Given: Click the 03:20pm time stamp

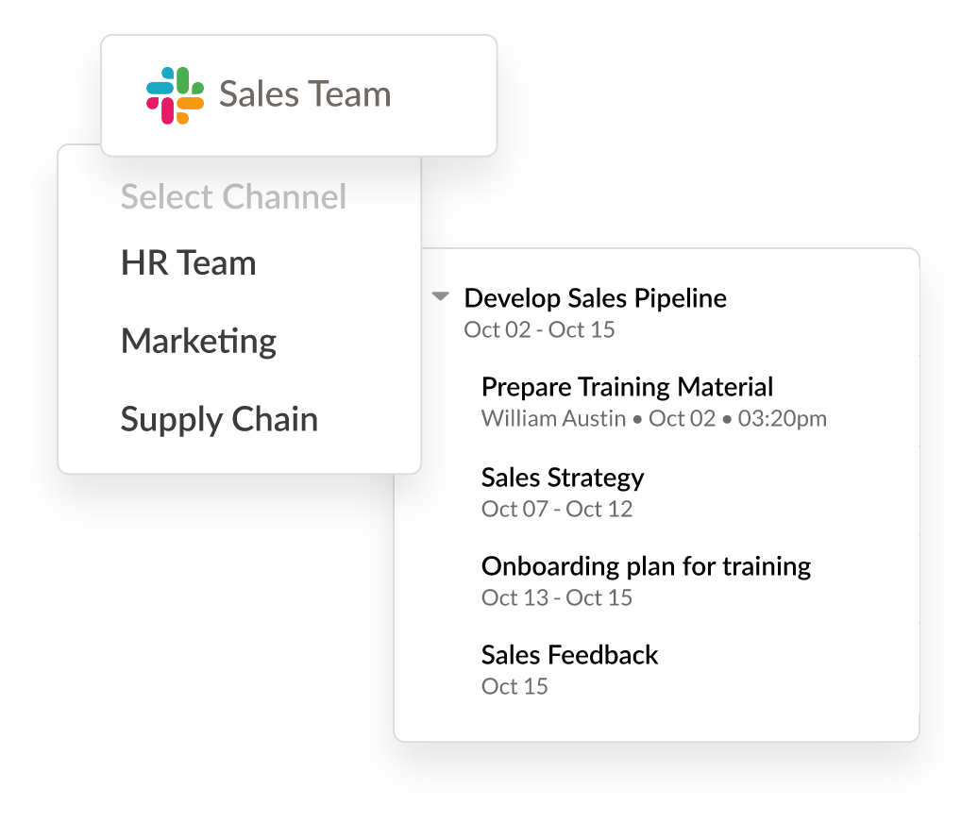Looking at the screenshot, I should (783, 418).
